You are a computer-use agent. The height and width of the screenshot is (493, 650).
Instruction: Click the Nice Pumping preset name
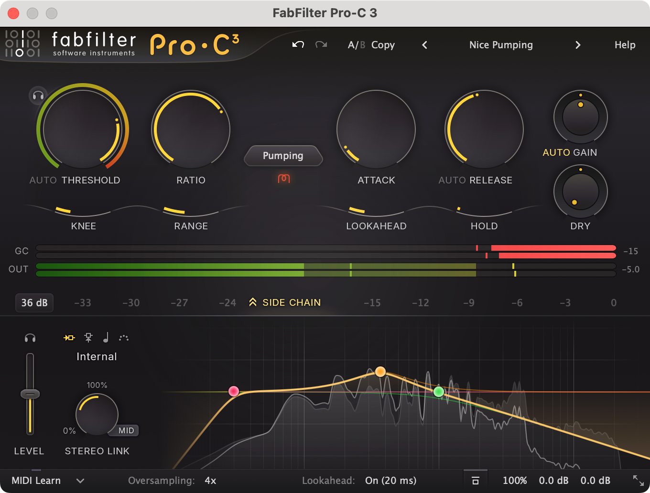pyautogui.click(x=501, y=44)
